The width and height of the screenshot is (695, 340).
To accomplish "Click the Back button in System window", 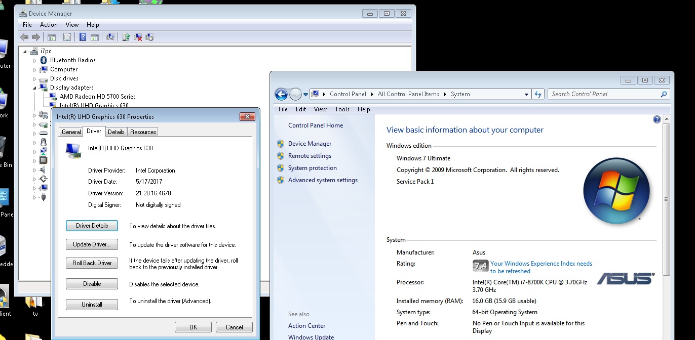I will [281, 94].
